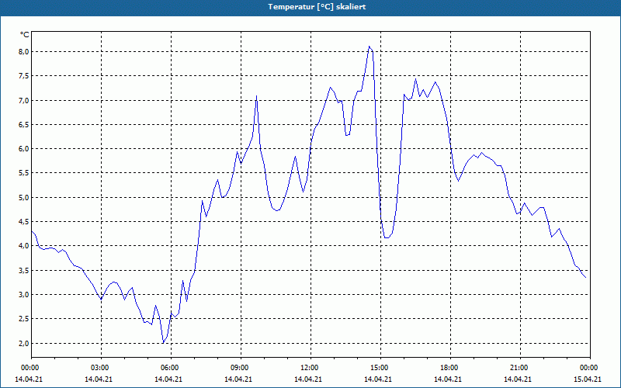Click the curve end at right edge
The image size is (621, 388).
pyautogui.click(x=585, y=277)
